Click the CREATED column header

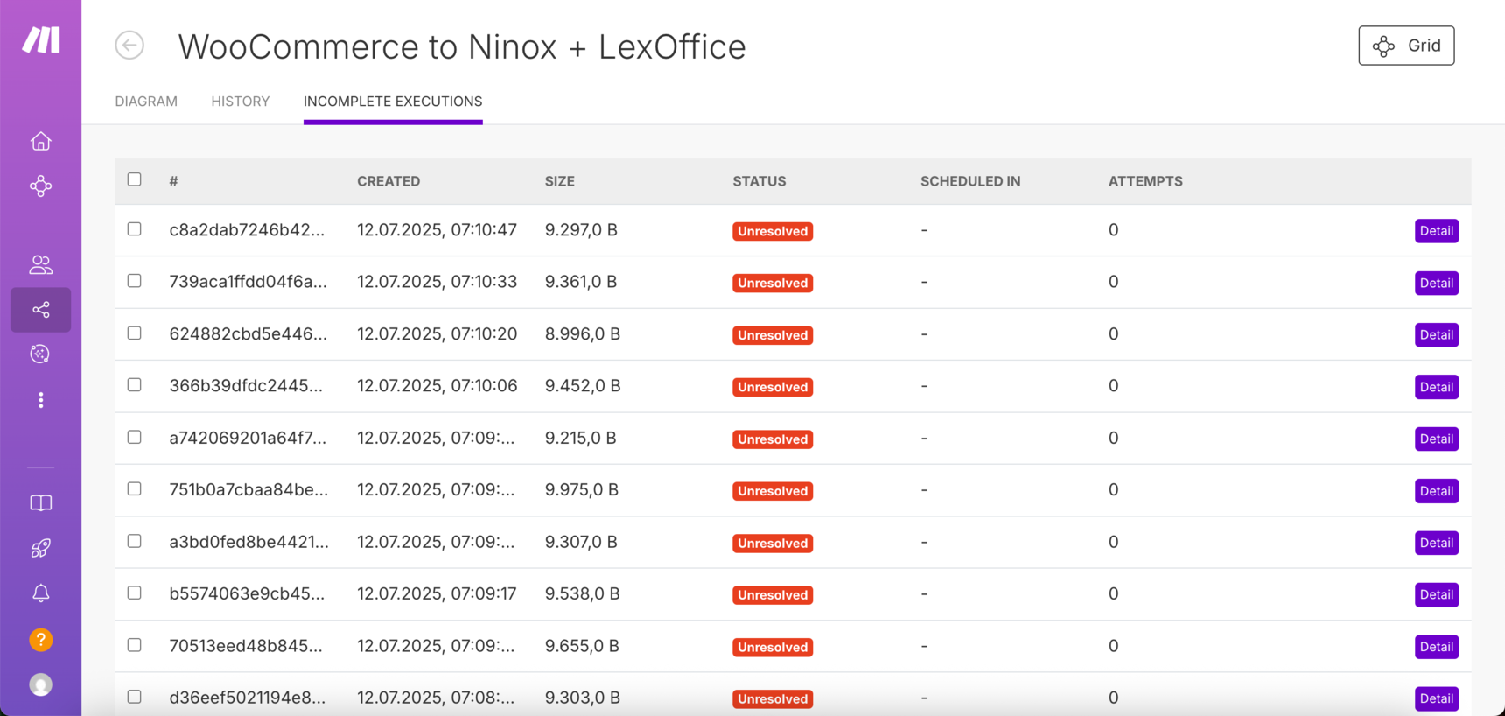(x=388, y=181)
